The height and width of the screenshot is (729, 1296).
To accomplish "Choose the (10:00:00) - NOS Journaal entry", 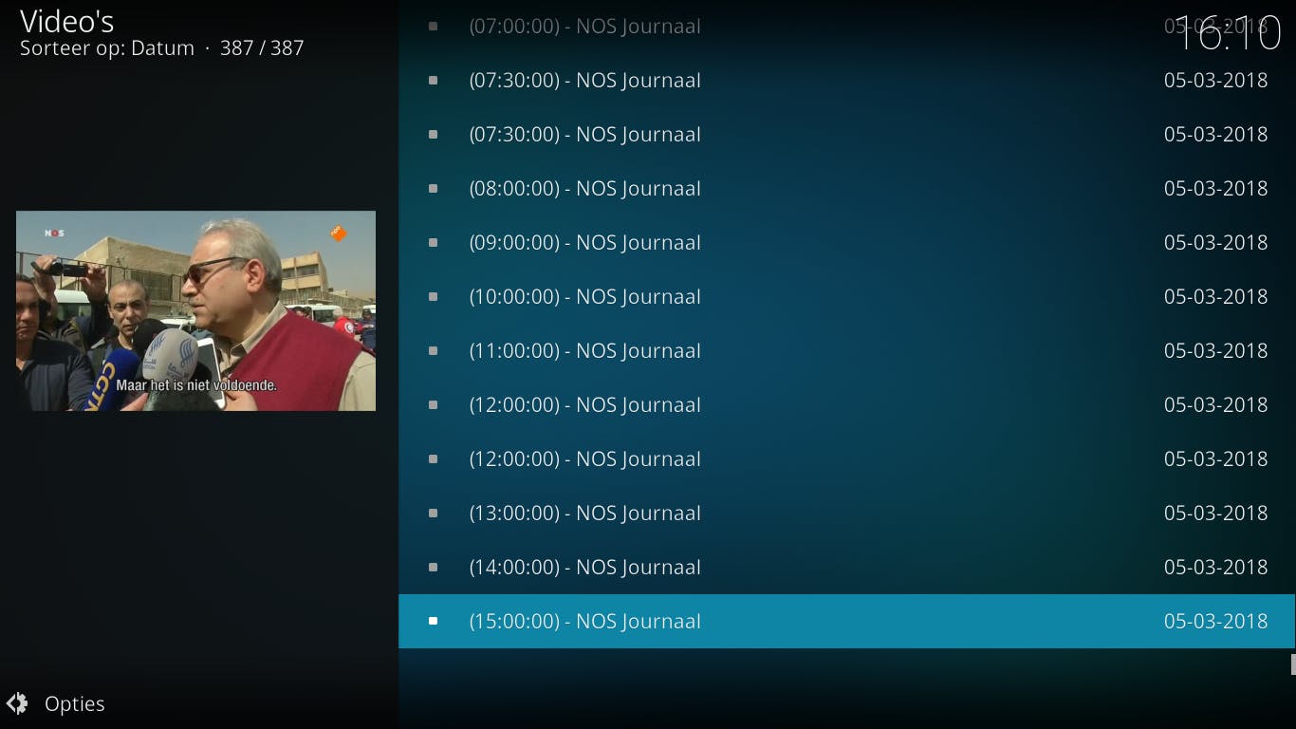I will (x=846, y=296).
